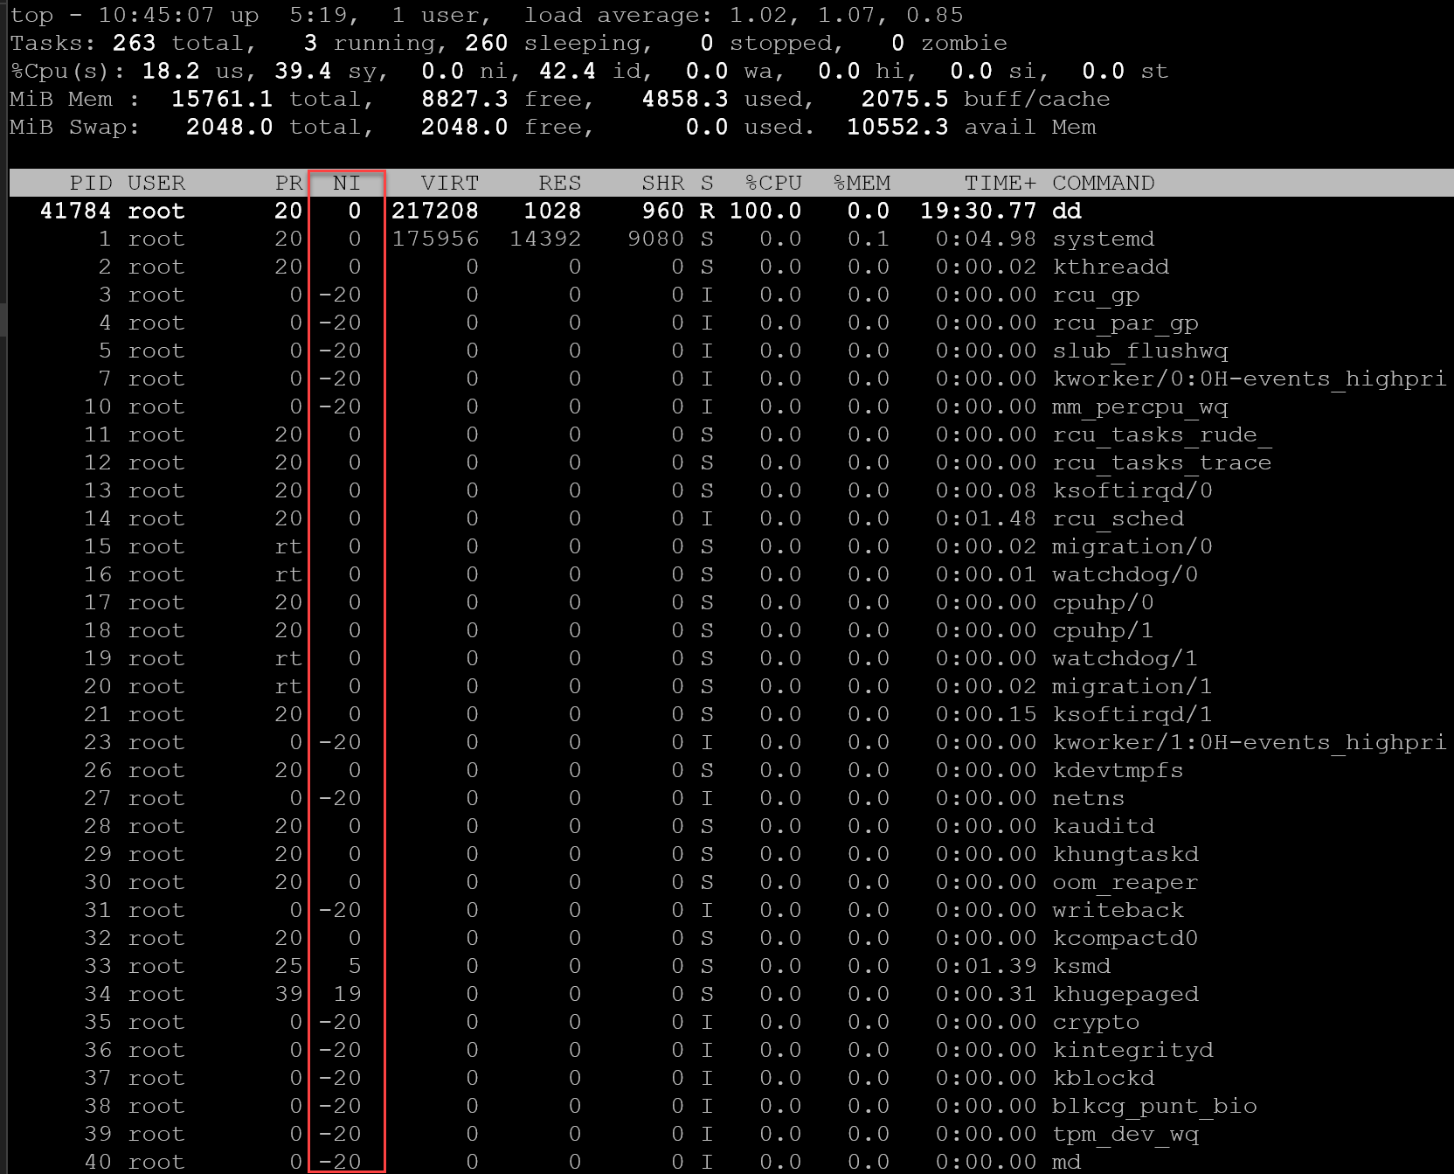Image resolution: width=1454 pixels, height=1174 pixels.
Task: Click the %CPU column header
Action: (x=773, y=183)
